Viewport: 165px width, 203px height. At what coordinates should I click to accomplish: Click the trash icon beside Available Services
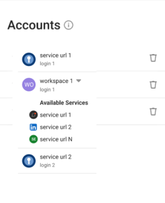click(153, 111)
